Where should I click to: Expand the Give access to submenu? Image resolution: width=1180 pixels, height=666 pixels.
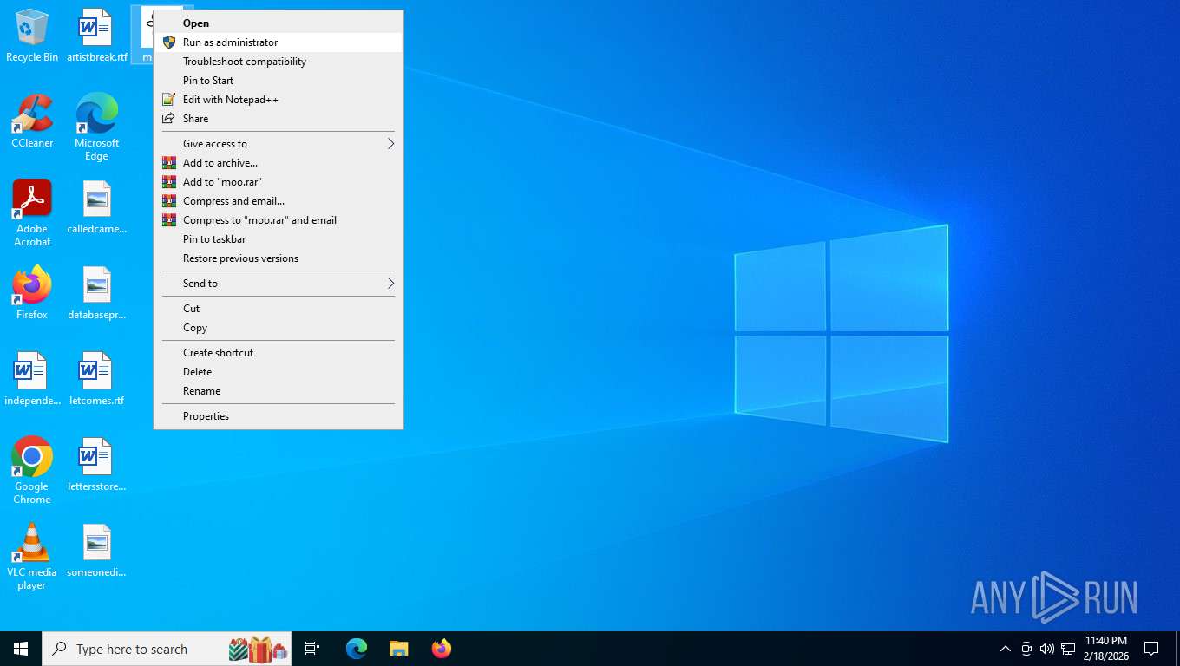tap(279, 144)
